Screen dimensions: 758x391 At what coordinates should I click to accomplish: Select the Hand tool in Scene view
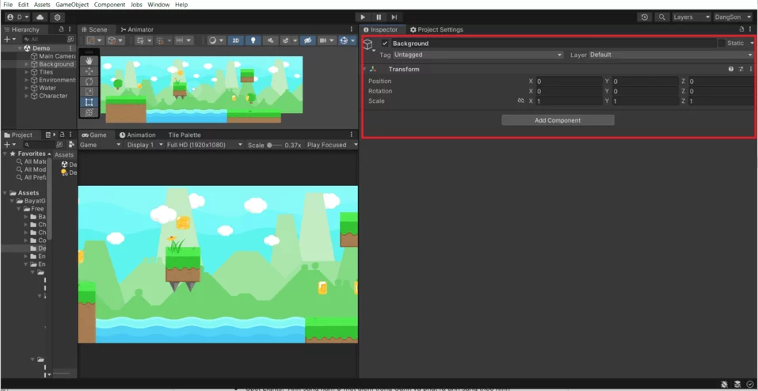90,61
